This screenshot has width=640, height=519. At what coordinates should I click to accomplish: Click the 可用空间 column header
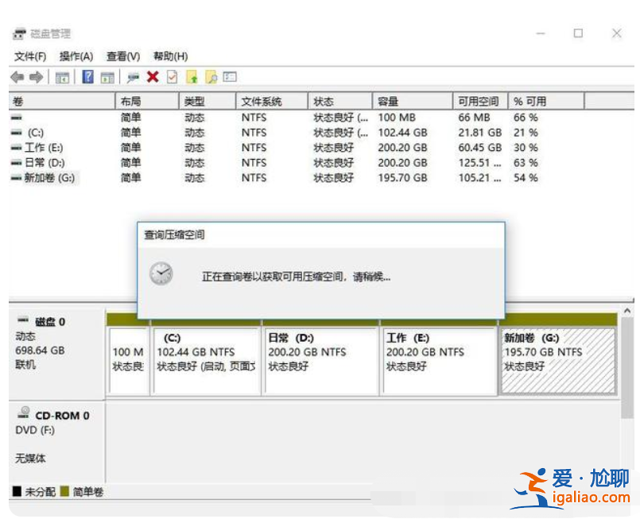[479, 101]
